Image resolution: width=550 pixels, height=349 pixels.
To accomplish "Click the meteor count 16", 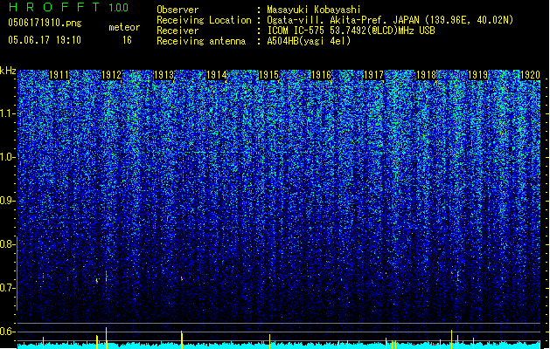I will 127,40.
